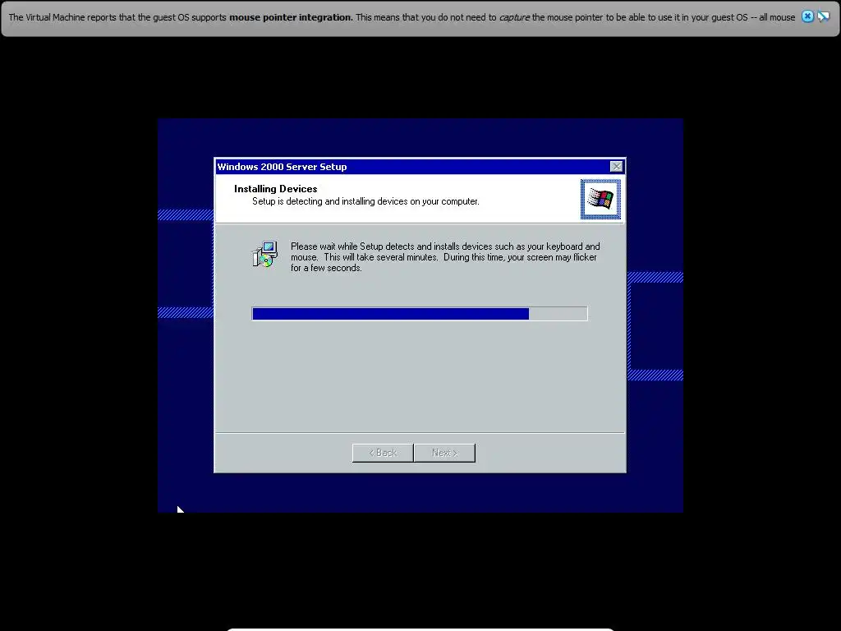Click the disabled Back button
The image size is (841, 631).
point(383,453)
